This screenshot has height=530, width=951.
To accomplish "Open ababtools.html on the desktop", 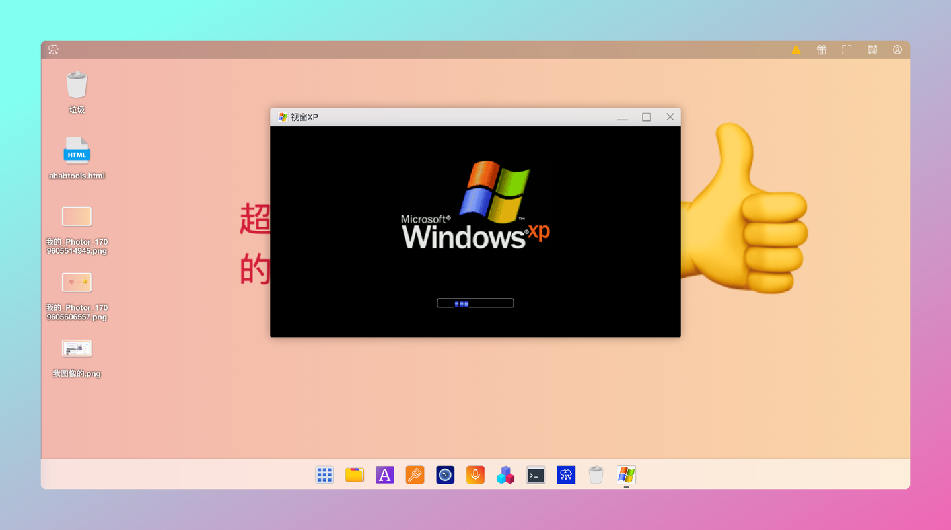I will (x=77, y=150).
